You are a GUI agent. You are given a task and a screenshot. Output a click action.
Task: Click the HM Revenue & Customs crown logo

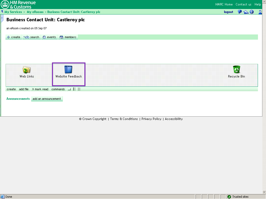pos(5,4)
